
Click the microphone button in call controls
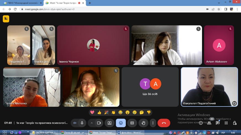click(x=82, y=123)
